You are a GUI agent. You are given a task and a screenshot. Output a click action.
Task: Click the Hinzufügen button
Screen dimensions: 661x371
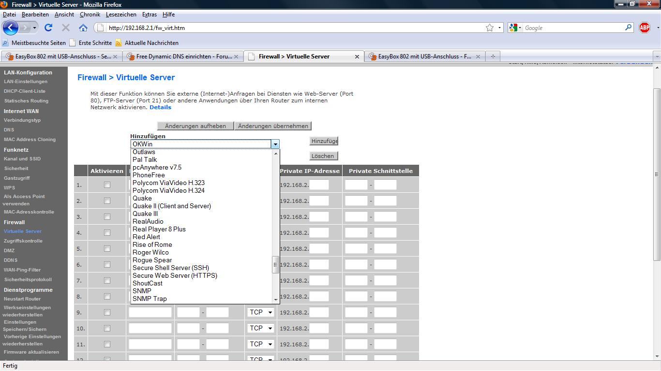[x=324, y=141]
